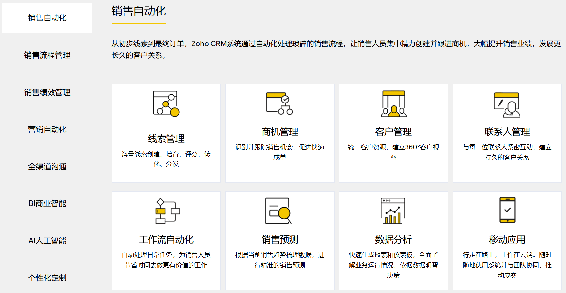Click the sales forecast (销售预测) magnifier icon
Screen dimensions: 566x293
(x=278, y=211)
